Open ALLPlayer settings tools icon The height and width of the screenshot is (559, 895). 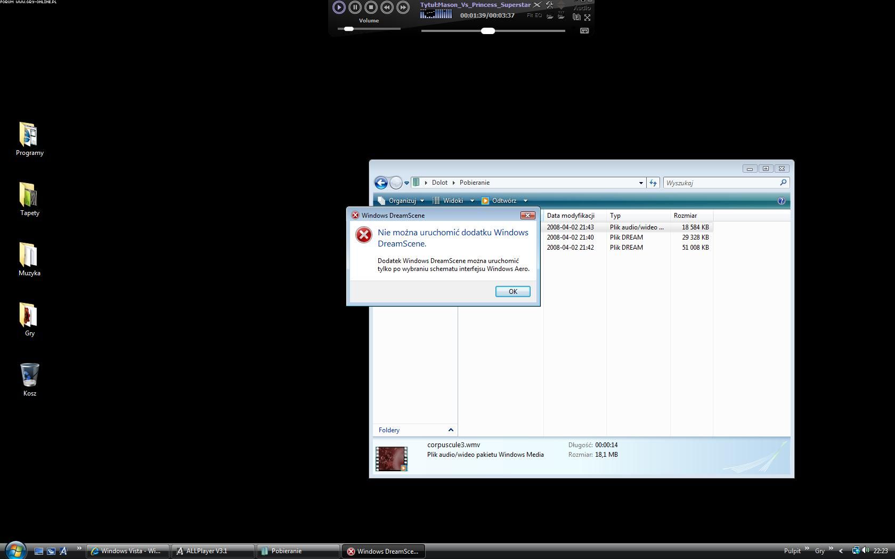549,5
